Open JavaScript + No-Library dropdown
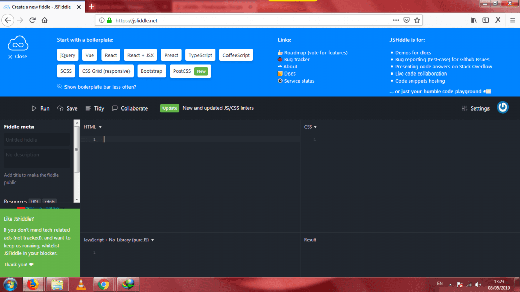This screenshot has width=520, height=292. tap(119, 240)
